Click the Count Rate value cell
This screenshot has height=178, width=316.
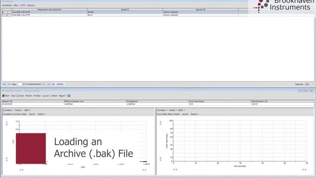[x=220, y=104]
